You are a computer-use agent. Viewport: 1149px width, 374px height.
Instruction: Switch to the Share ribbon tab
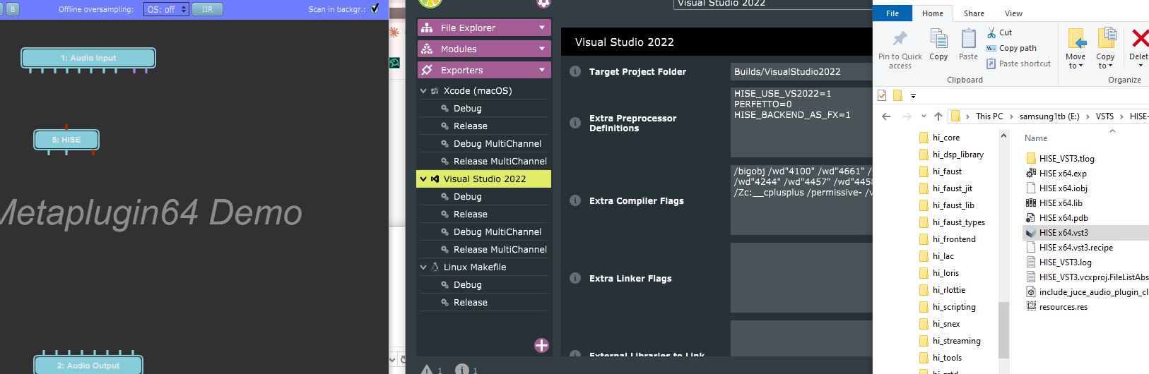(974, 13)
